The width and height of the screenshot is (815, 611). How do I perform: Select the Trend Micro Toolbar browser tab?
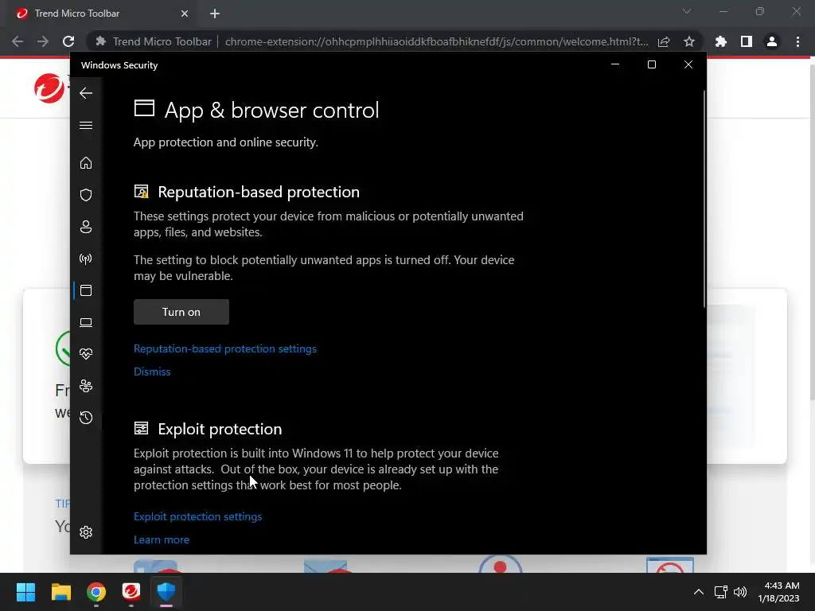tap(103, 14)
